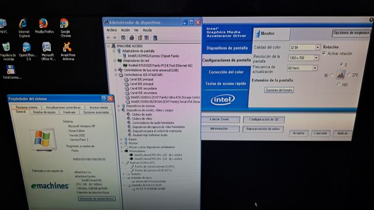Collapse the Controladoras IDE ATA/ATAPI node
374x210 pixels.
116,75
